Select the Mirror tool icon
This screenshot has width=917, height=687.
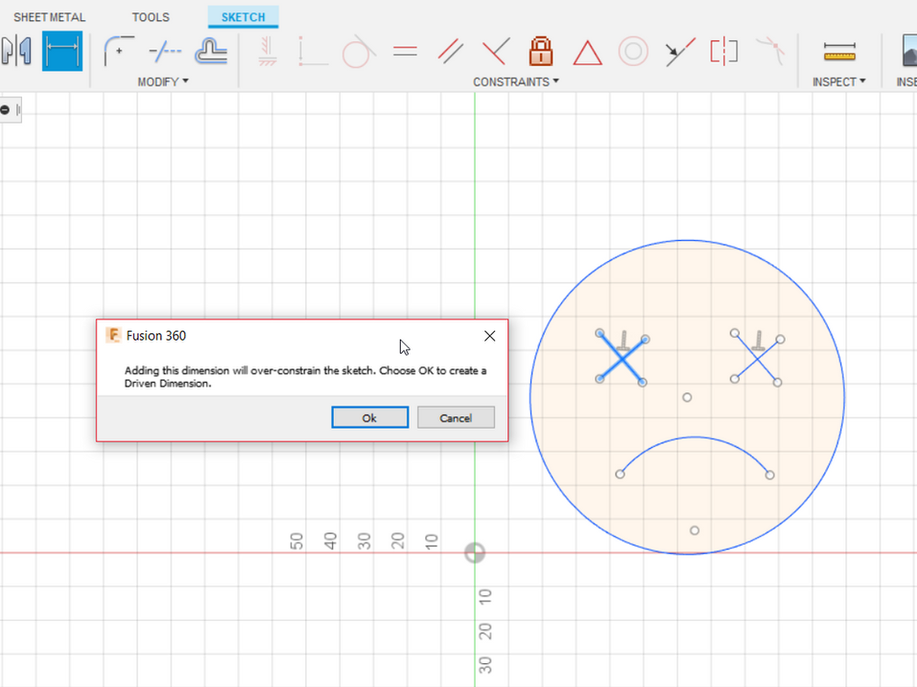[17, 51]
